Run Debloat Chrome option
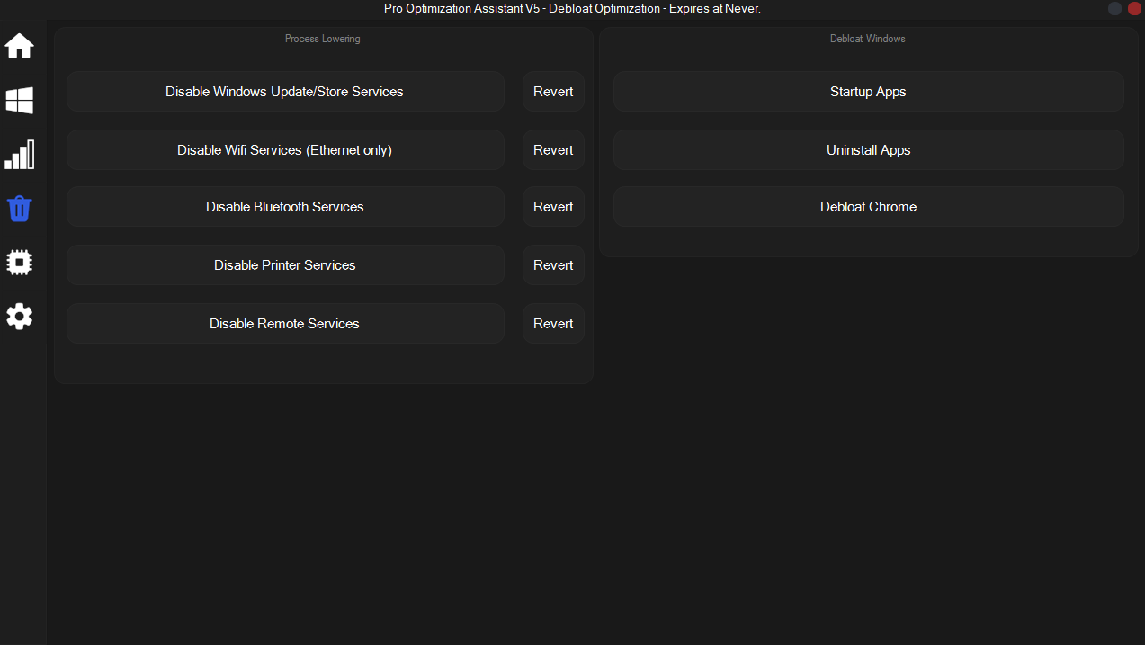Screen dimensions: 1145x645 click(868, 207)
